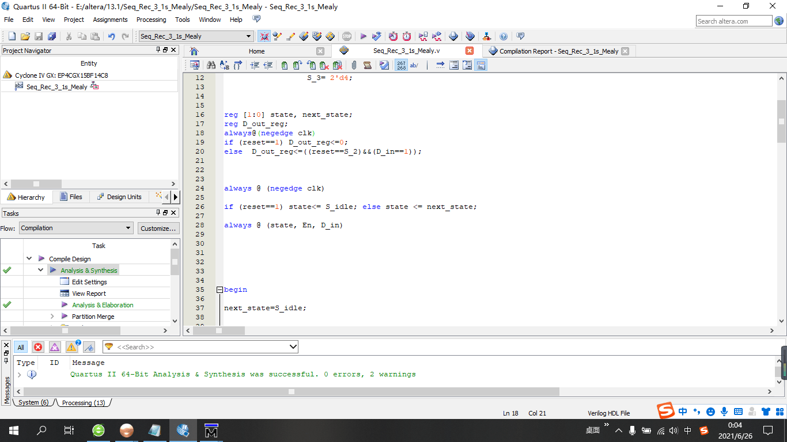Expand the Partition Merge task
Screen dimensions: 787x442
[x=52, y=317]
